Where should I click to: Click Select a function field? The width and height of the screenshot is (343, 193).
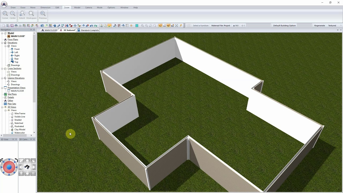point(201,25)
